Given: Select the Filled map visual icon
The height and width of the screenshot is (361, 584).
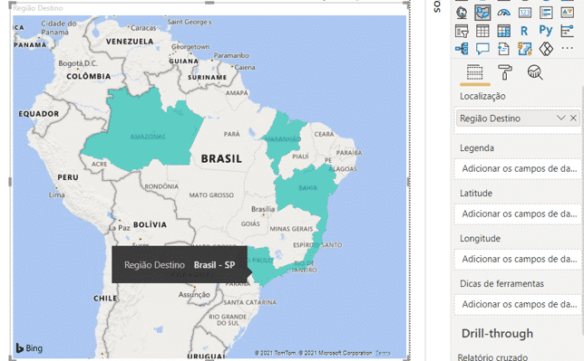Looking at the screenshot, I should (482, 13).
